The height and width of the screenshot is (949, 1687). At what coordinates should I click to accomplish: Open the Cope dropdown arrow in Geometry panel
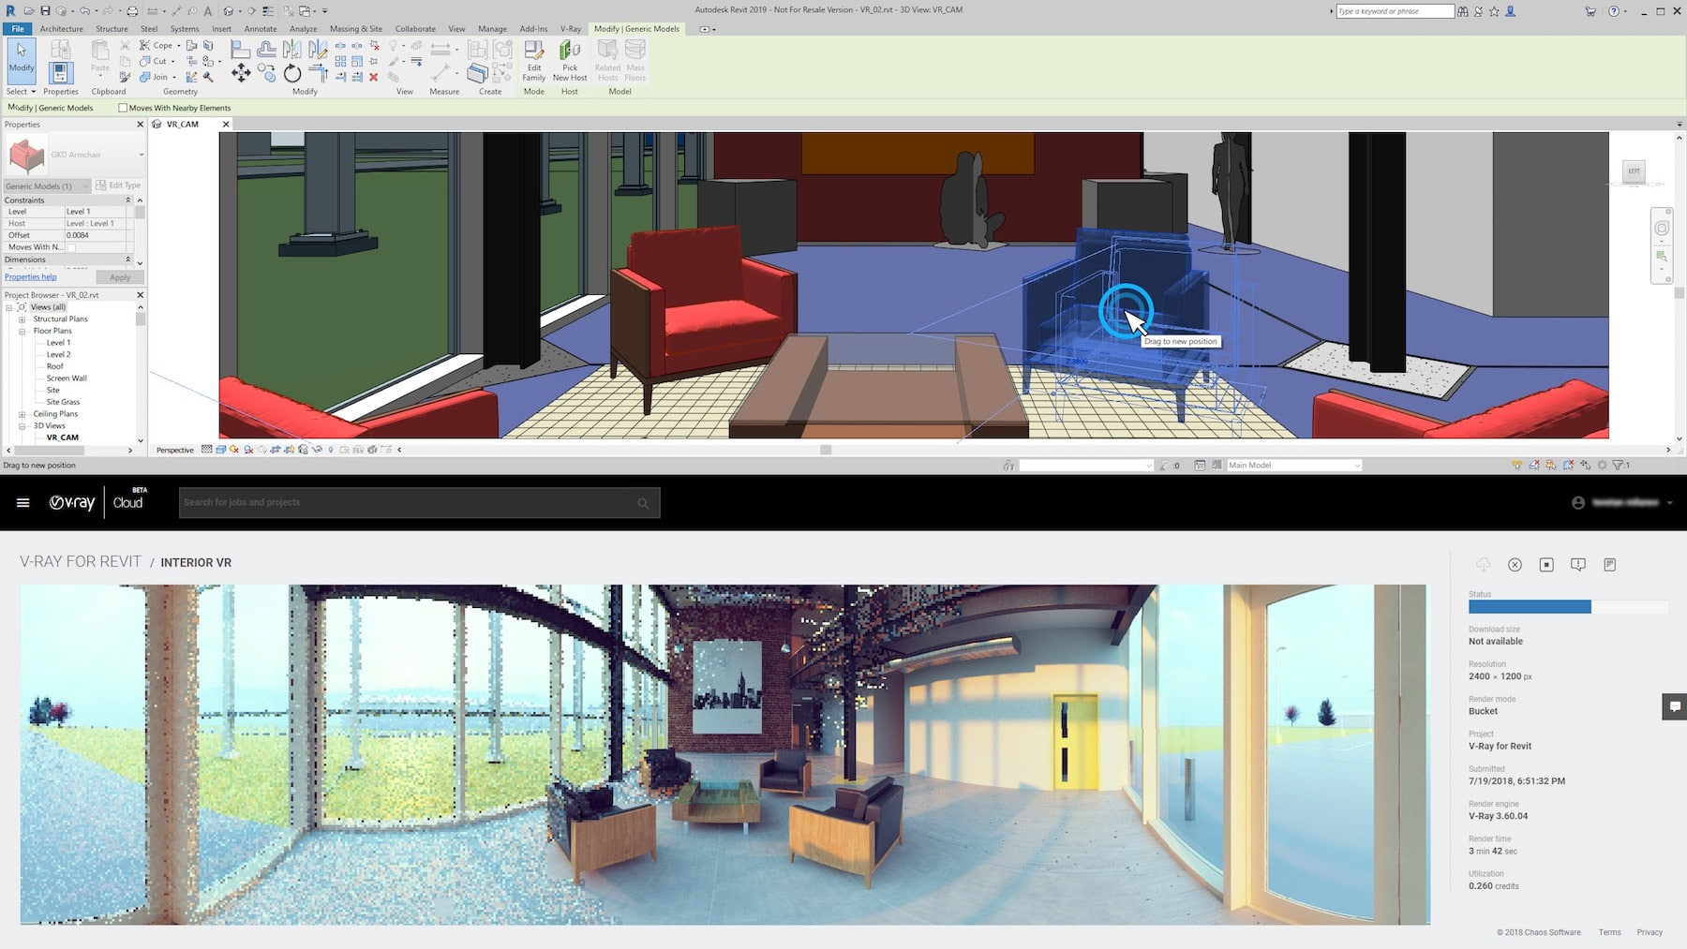178,45
